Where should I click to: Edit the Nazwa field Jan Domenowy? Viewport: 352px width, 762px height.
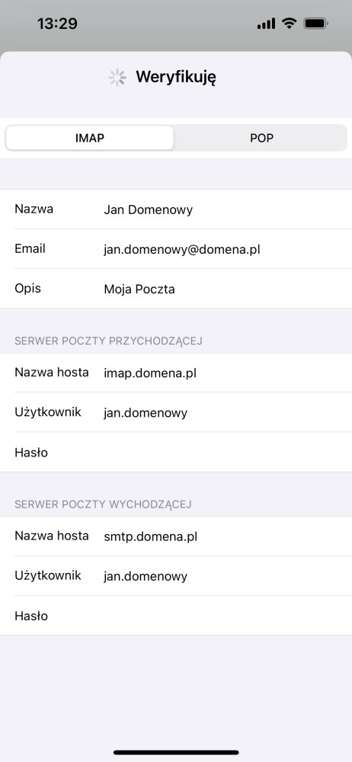point(176,210)
